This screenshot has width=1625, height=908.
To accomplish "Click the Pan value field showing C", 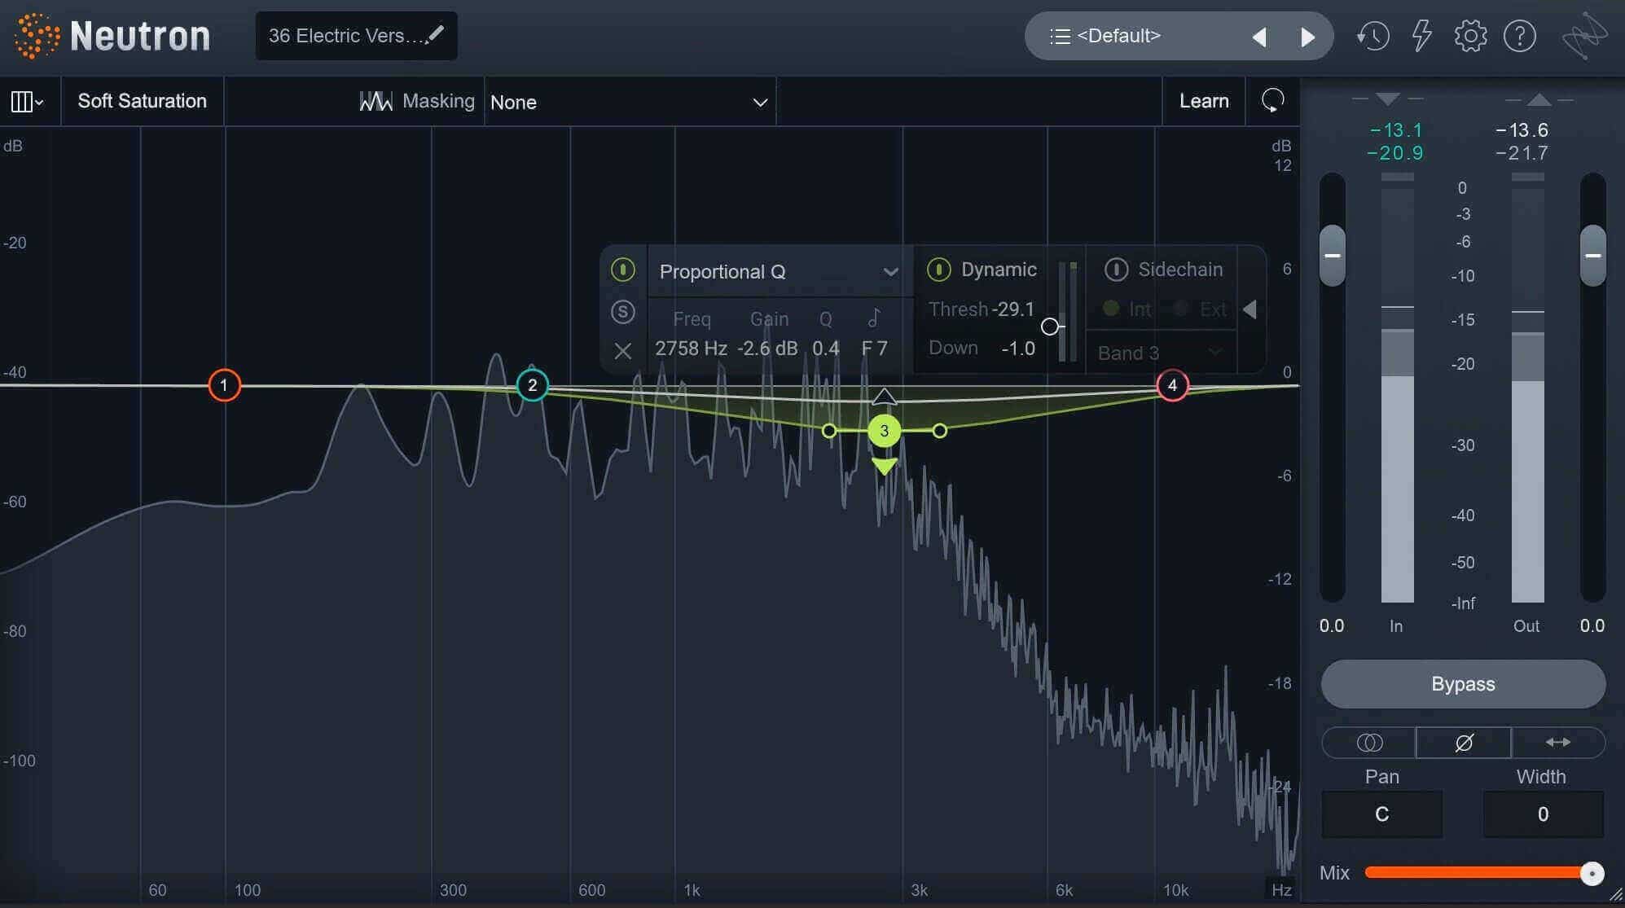I will click(x=1382, y=814).
